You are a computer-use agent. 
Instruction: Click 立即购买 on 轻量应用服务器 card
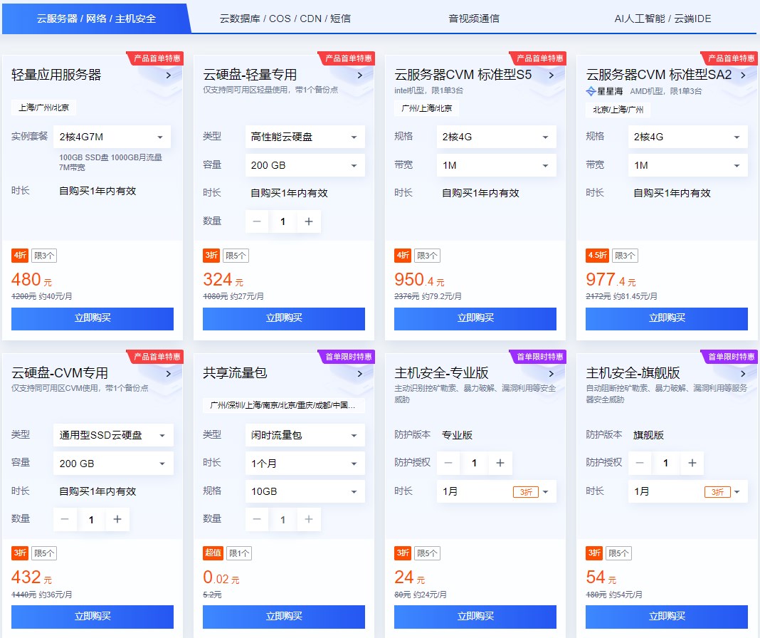tap(92, 319)
